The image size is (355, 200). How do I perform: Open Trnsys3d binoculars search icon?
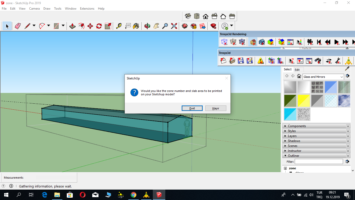pos(318,61)
